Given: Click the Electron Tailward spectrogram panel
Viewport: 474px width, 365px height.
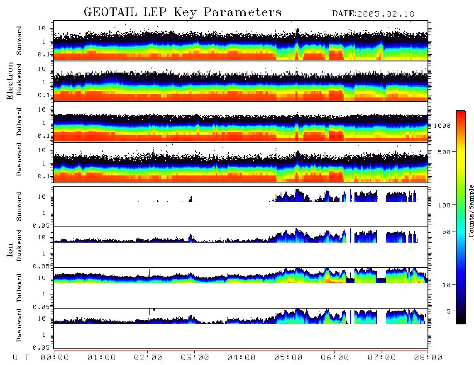Looking at the screenshot, I should click(241, 122).
